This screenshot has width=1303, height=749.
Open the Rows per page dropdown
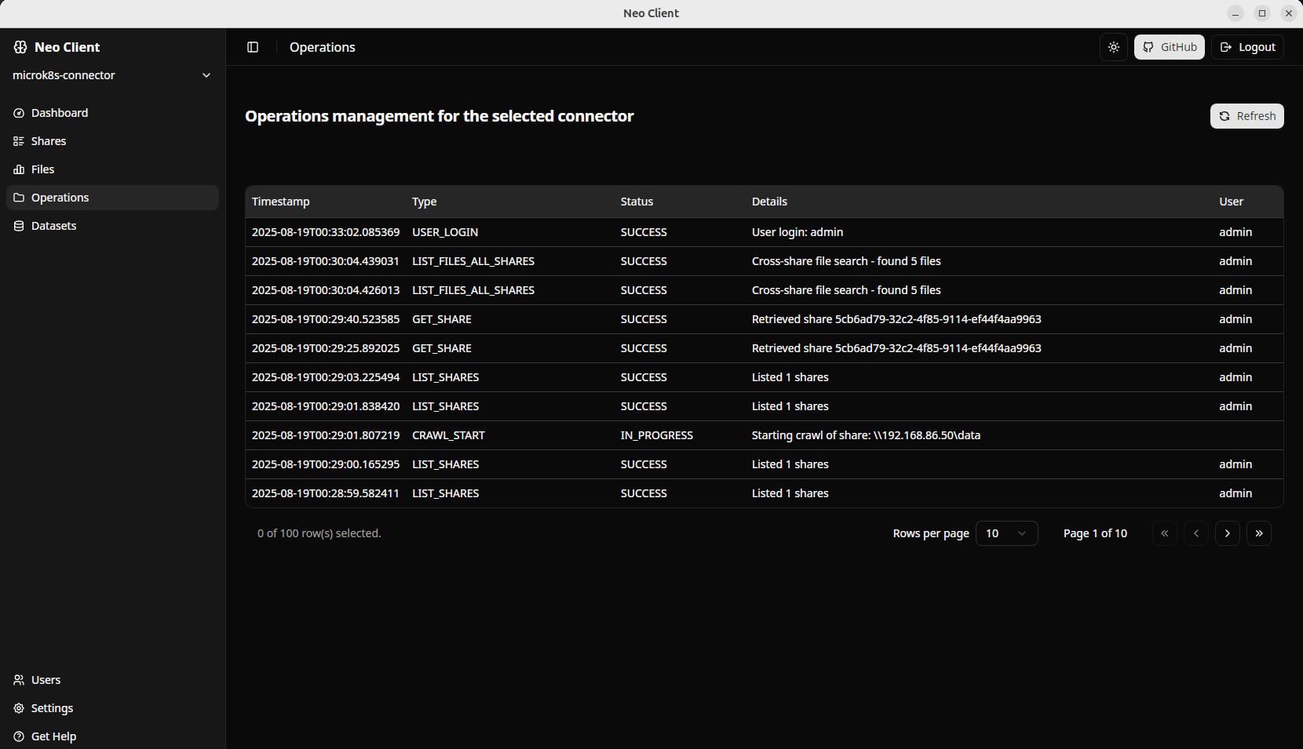[1006, 533]
